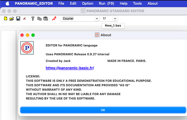The image size is (187, 120).
Task: Click the 'LICENSE:' heading text
Action: click(x=33, y=76)
